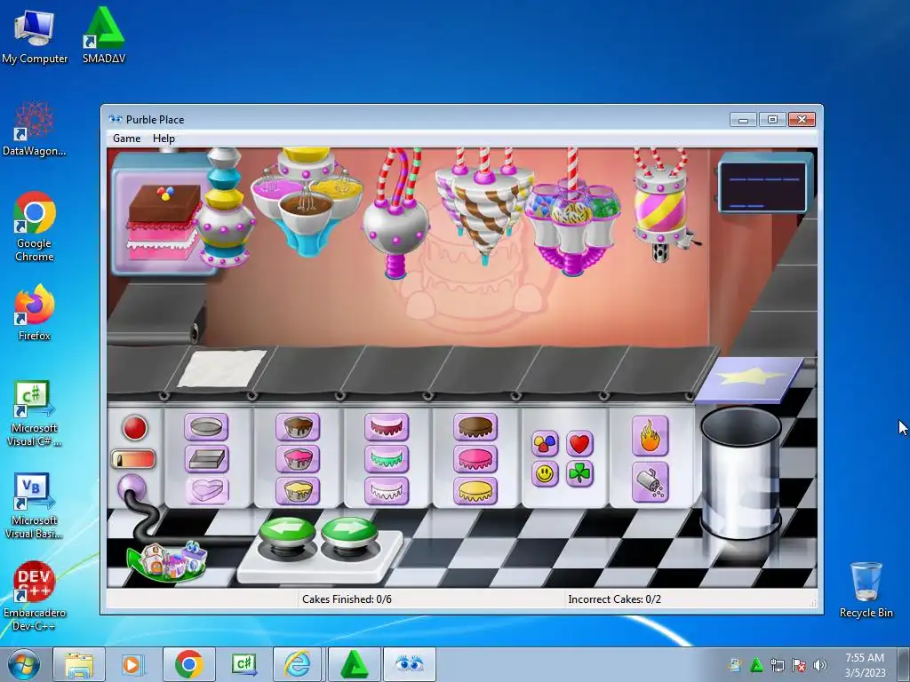Viewport: 910px width, 682px height.
Task: Click the white paper plate on conveyor
Action: coord(221,369)
